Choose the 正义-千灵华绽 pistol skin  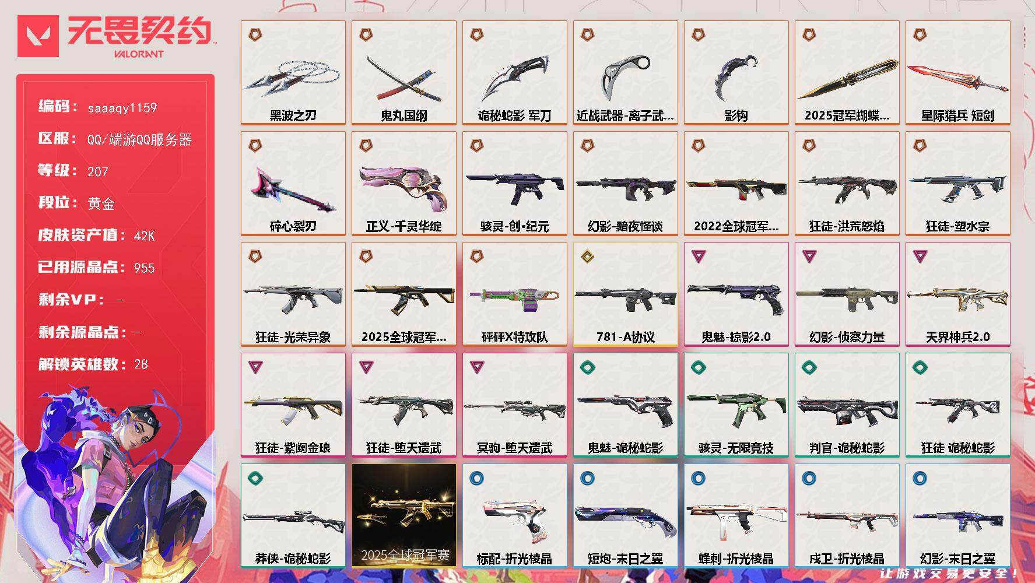click(404, 184)
